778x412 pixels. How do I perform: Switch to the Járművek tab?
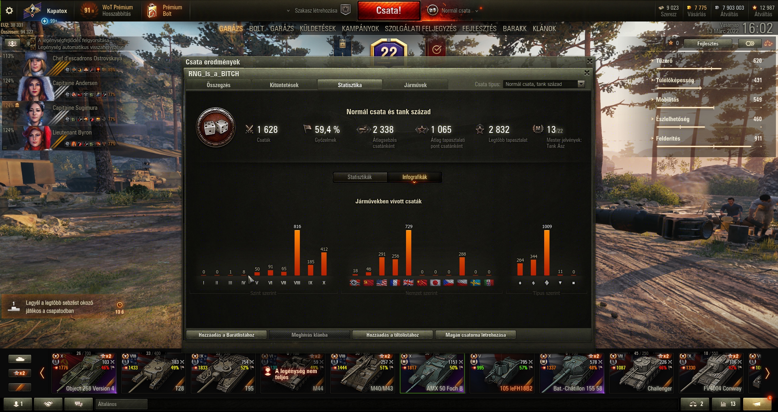click(x=415, y=85)
